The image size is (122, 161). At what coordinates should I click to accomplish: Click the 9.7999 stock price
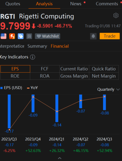coord(15,26)
